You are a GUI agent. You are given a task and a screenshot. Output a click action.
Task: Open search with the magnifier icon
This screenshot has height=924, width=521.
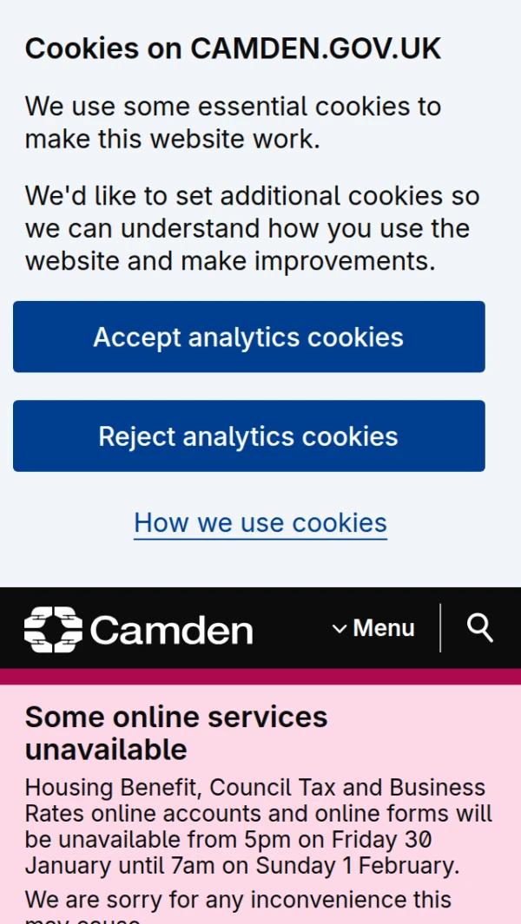(x=480, y=627)
